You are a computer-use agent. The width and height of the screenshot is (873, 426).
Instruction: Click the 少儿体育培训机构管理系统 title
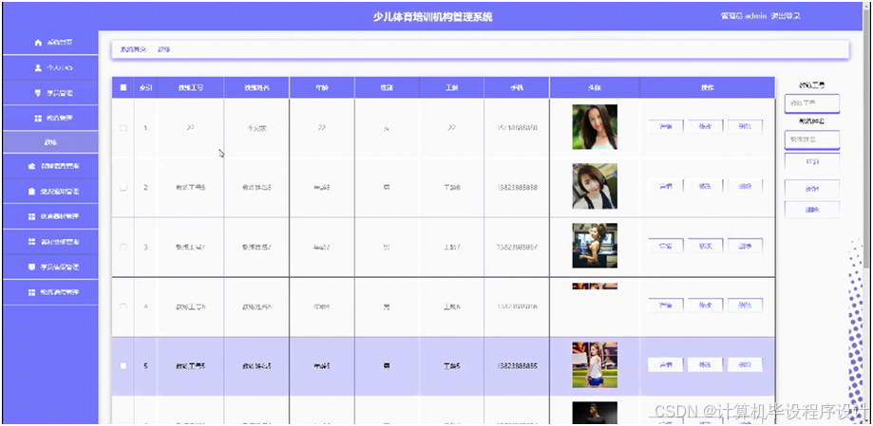pos(432,17)
